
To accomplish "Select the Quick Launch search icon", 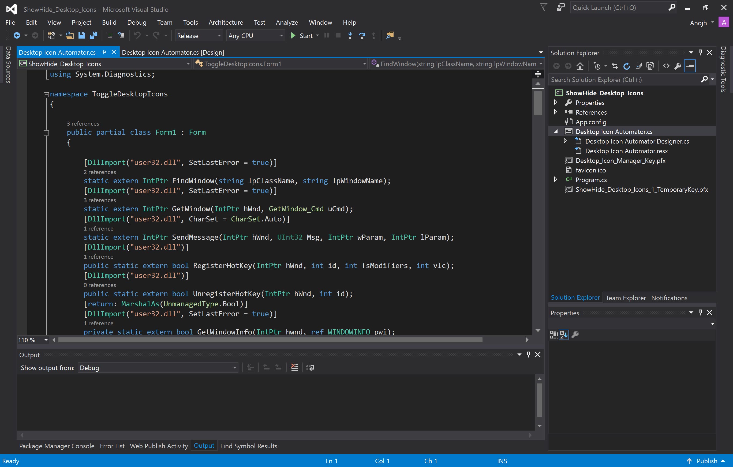I will coord(673,7).
